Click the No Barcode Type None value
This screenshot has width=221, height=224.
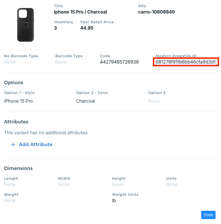[x=10, y=62]
